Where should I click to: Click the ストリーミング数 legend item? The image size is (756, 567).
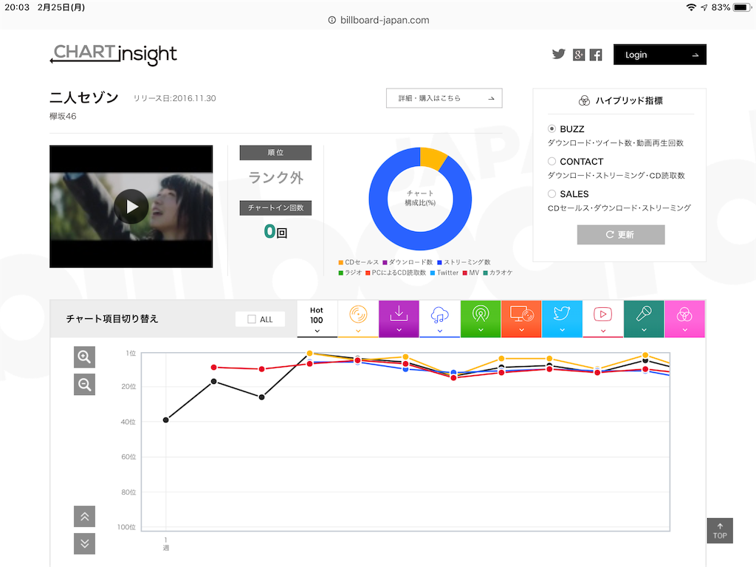(x=464, y=262)
